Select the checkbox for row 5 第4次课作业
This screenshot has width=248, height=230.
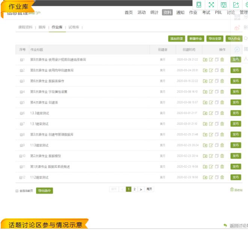(x=21, y=102)
